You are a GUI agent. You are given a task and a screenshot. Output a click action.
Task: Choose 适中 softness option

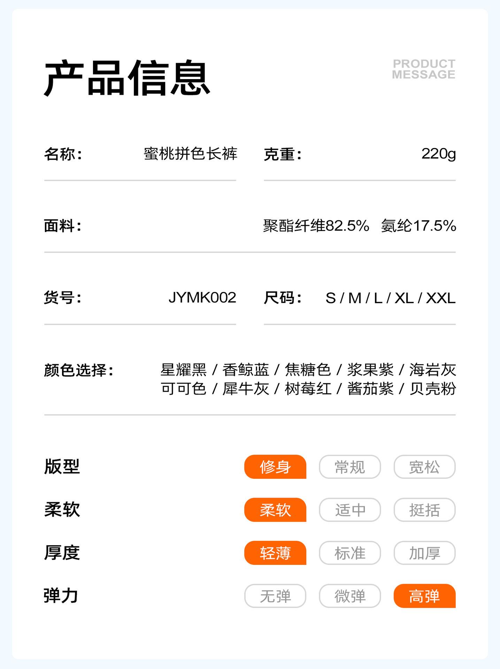click(x=350, y=510)
